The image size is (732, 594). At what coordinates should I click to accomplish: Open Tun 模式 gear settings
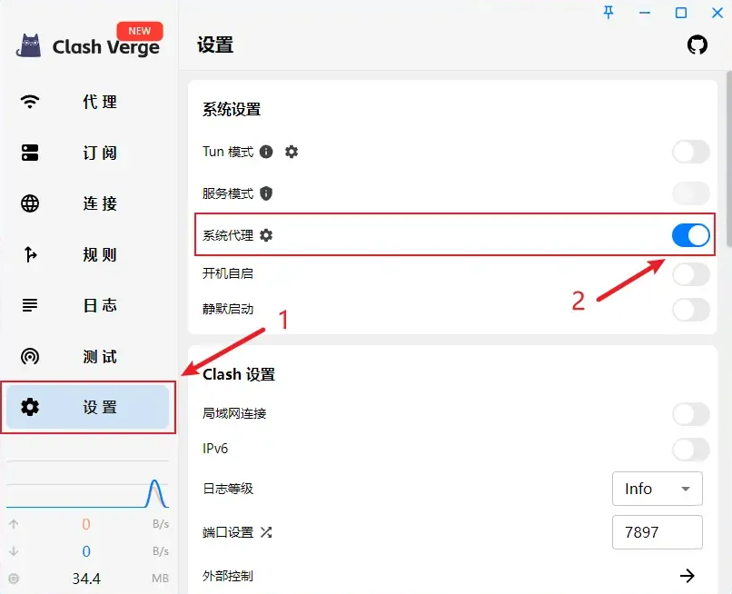click(292, 152)
